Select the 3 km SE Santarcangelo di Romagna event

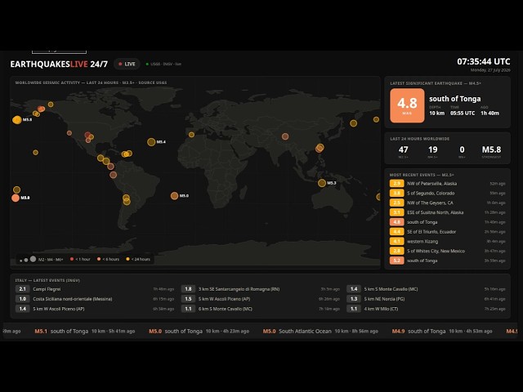(x=261, y=289)
